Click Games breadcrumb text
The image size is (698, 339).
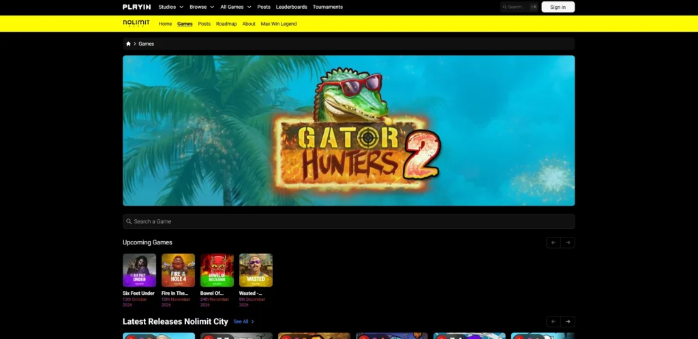(x=146, y=44)
